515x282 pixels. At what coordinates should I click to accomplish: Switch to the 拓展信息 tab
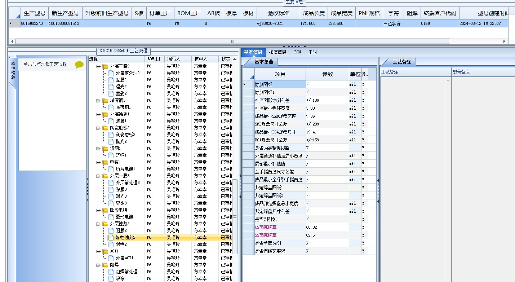(278, 52)
